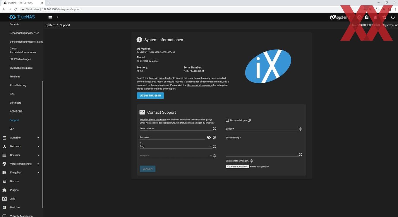Image resolution: width=398 pixels, height=217 pixels.
Task: Open Tunables in the sidebar
Action: point(15,77)
